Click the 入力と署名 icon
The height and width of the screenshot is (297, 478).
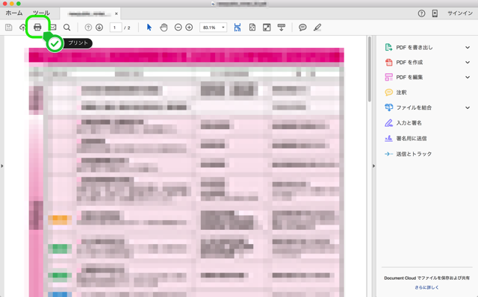(388, 123)
